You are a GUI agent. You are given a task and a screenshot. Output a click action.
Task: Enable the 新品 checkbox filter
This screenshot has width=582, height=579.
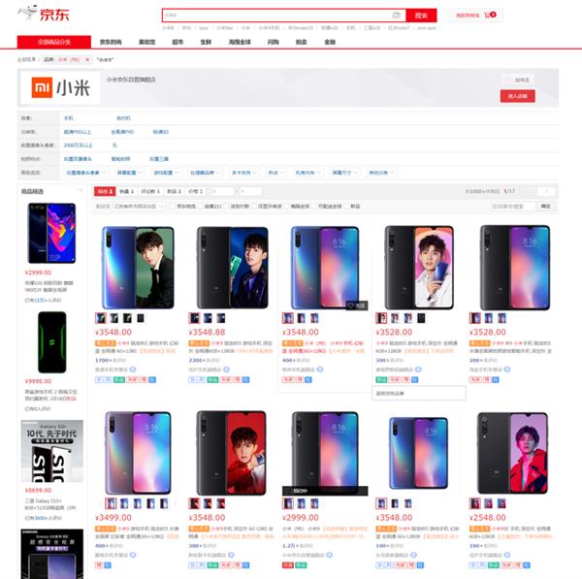(346, 206)
